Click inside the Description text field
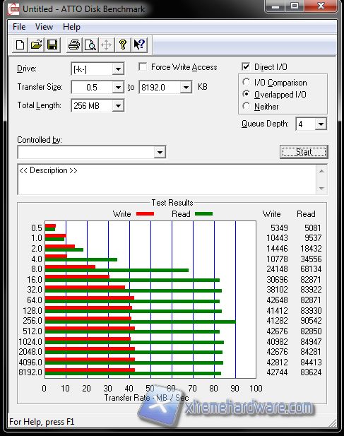Viewport: 344px width, 436px height. point(167,179)
